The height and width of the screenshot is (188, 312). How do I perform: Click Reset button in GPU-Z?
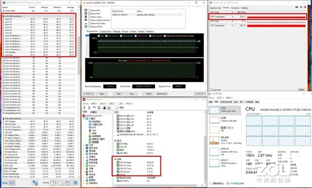click(x=301, y=90)
